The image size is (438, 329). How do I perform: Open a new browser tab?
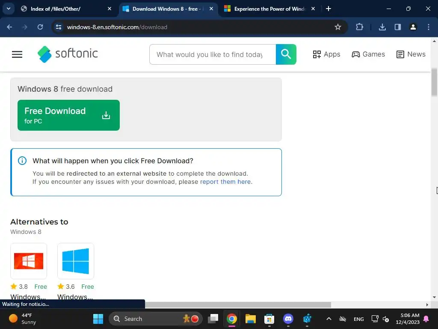328,9
